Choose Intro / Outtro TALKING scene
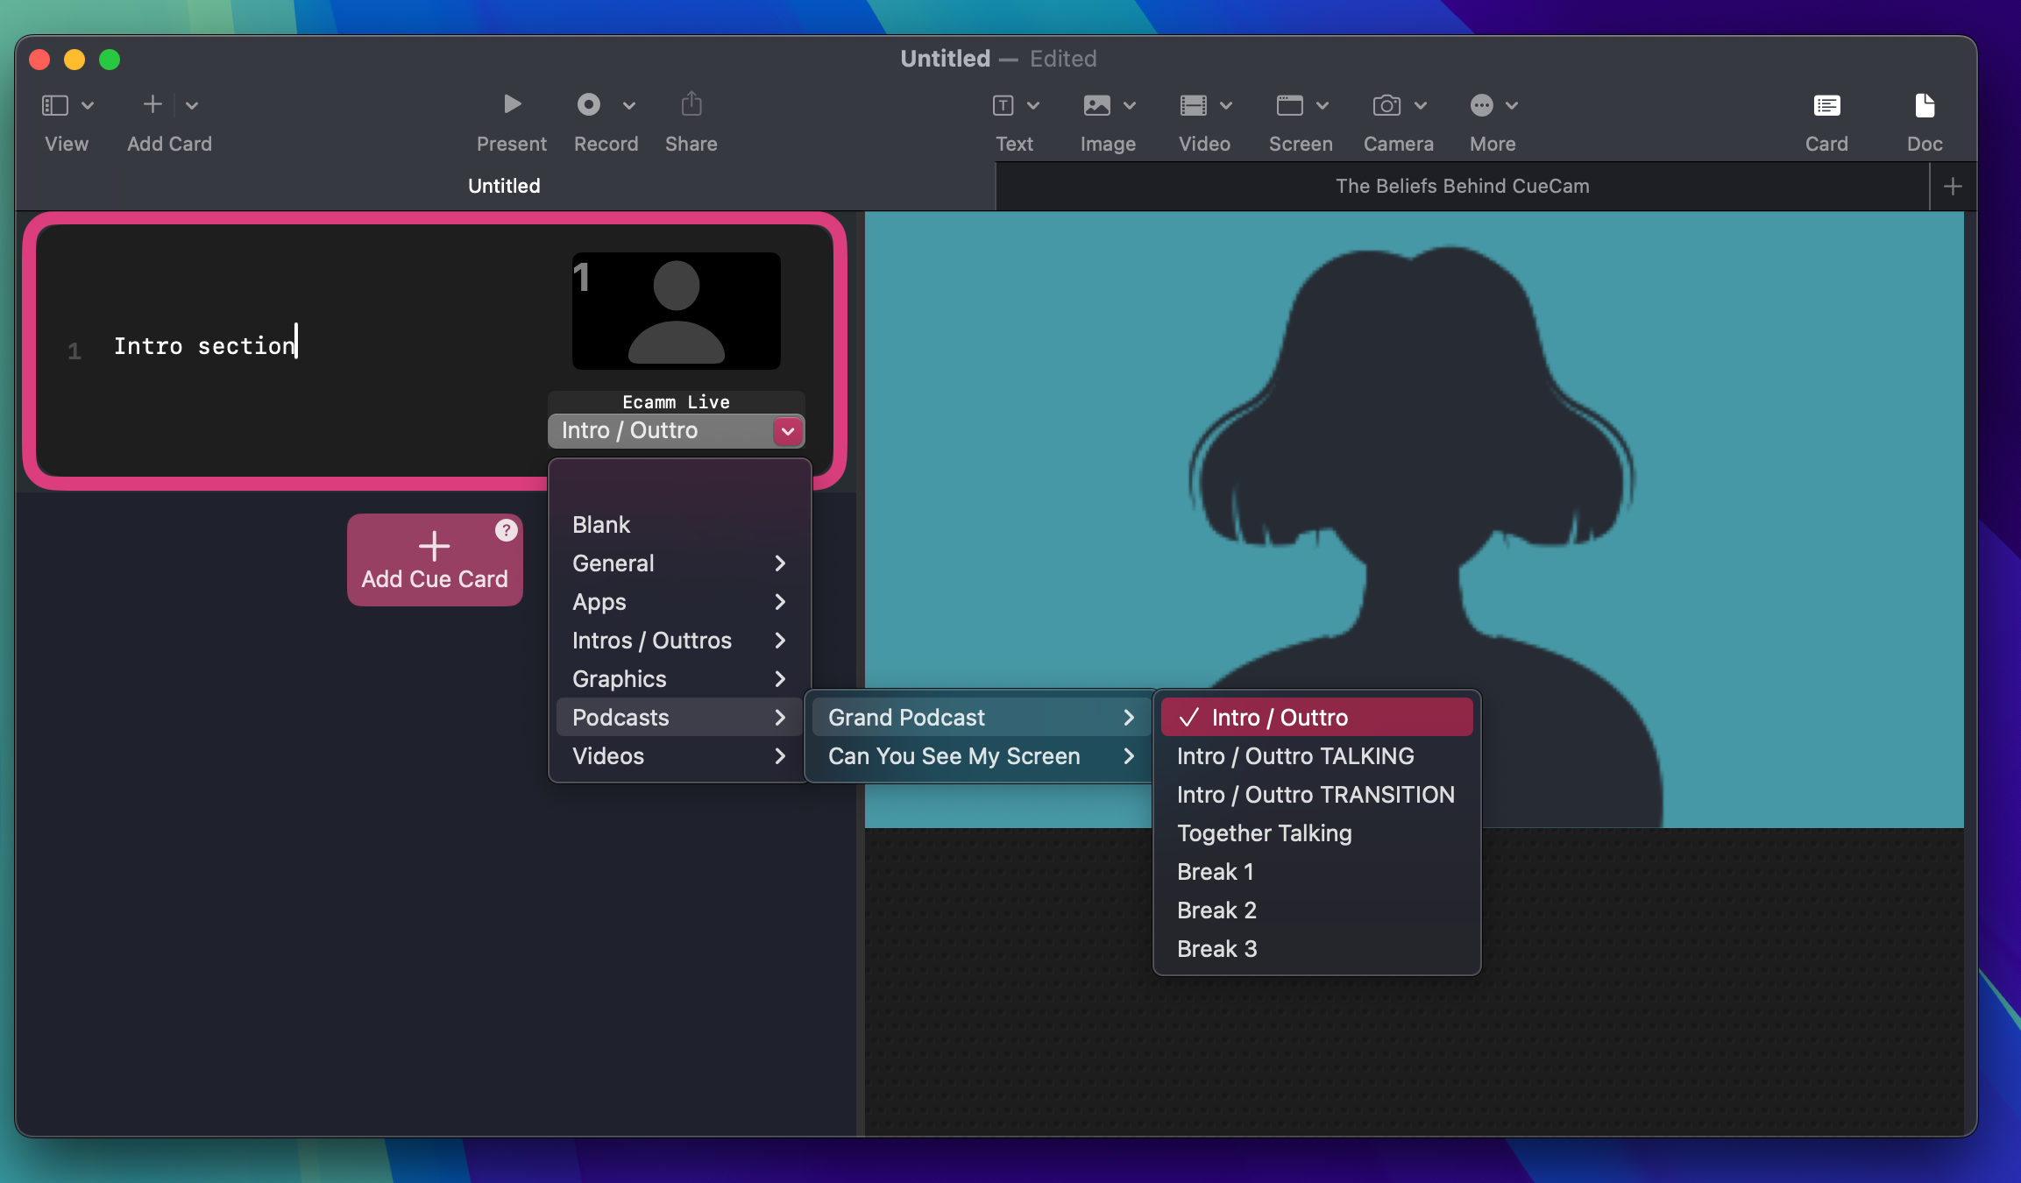The image size is (2021, 1183). tap(1316, 756)
